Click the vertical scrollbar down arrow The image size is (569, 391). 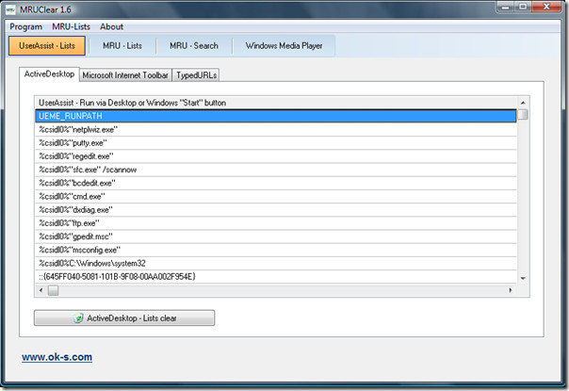point(523,278)
